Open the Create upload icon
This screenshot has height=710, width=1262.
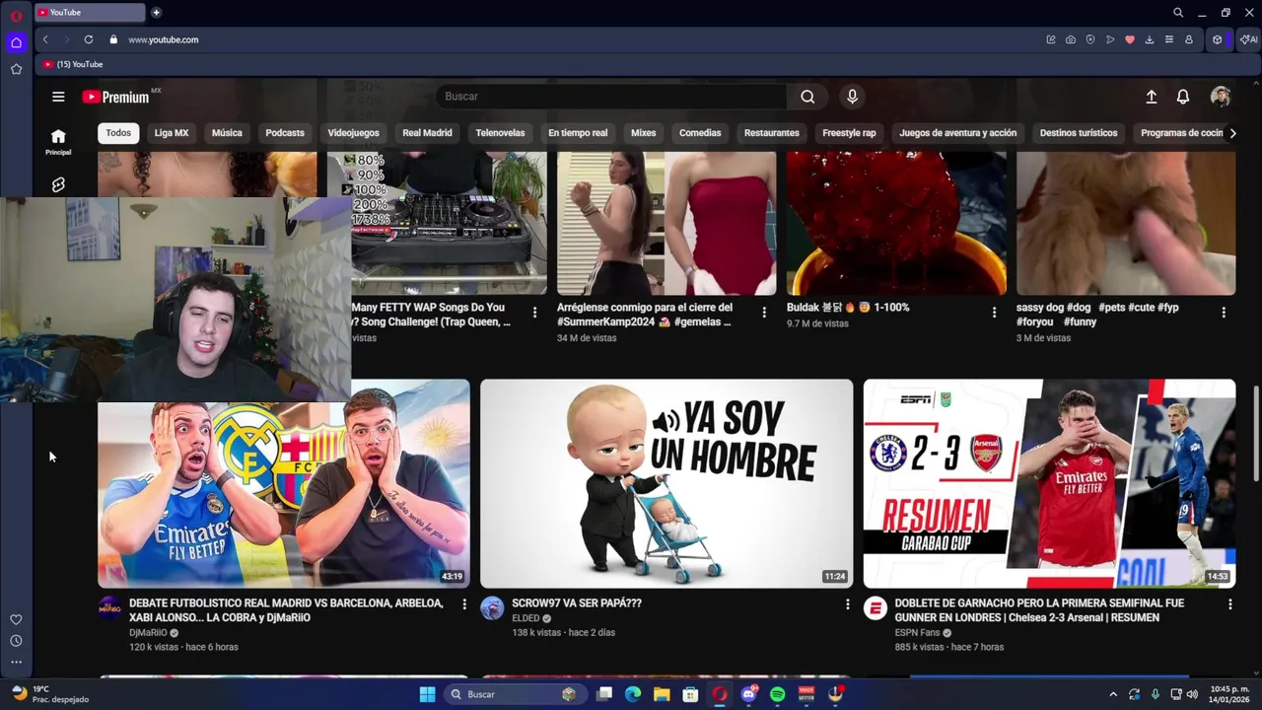pyautogui.click(x=1151, y=97)
